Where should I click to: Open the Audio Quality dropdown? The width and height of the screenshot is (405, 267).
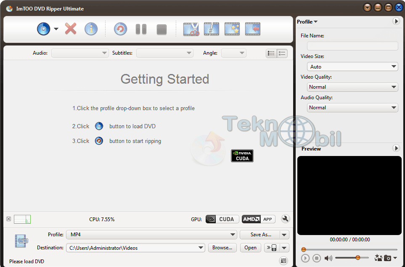(352, 107)
